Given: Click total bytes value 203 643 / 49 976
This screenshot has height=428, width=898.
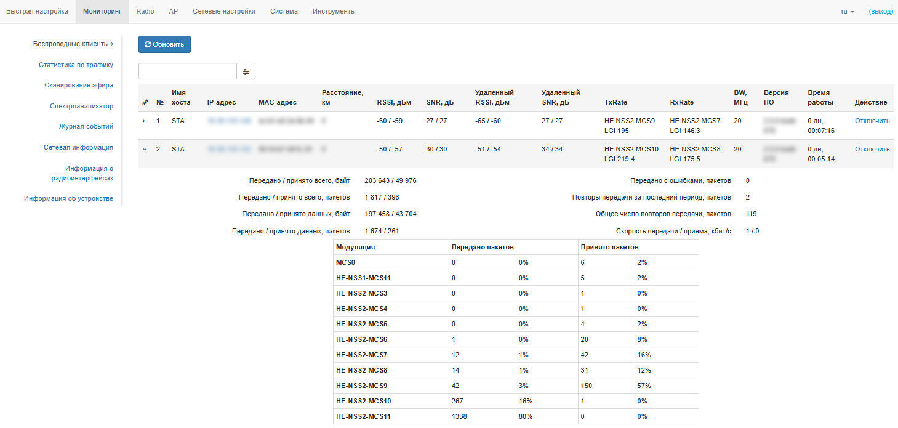Looking at the screenshot, I should [x=391, y=180].
